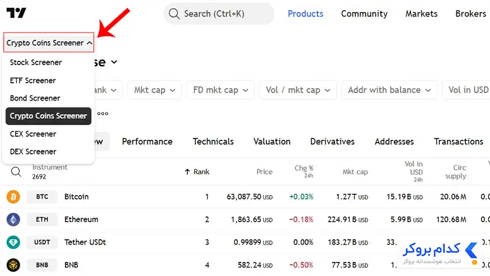The image size is (490, 276).
Task: Open the Community navigation link
Action: coord(364,13)
